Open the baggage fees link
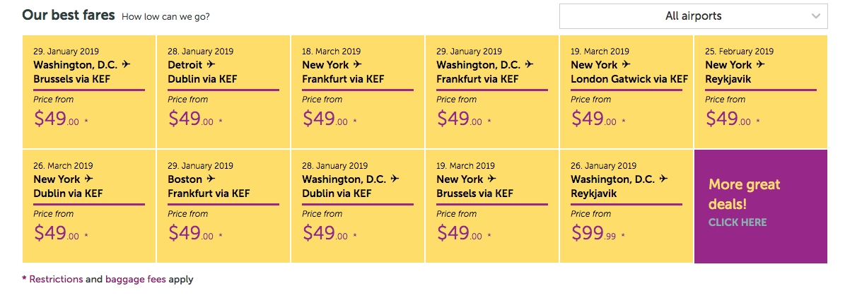 [x=135, y=280]
